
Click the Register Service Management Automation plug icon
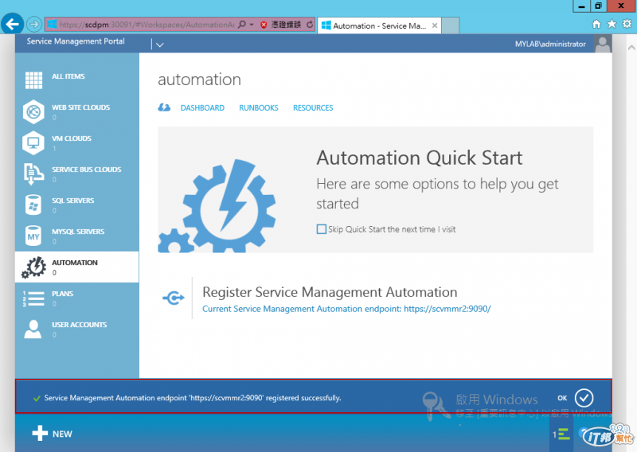[x=174, y=298]
